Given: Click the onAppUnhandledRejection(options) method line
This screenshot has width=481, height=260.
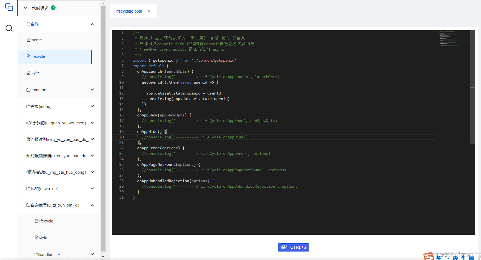Looking at the screenshot, I should pyautogui.click(x=175, y=181).
